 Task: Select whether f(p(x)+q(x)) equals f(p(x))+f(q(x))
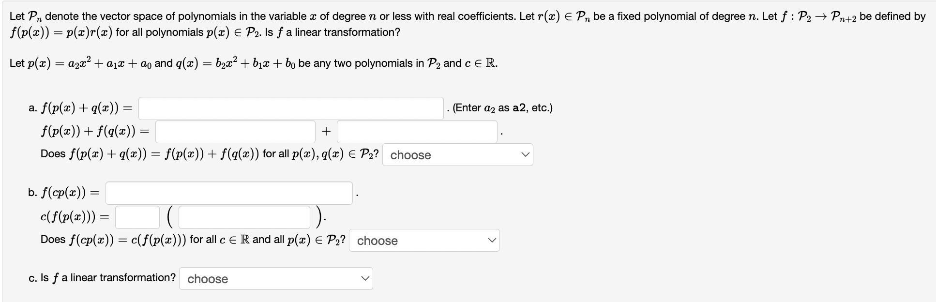coord(457,155)
